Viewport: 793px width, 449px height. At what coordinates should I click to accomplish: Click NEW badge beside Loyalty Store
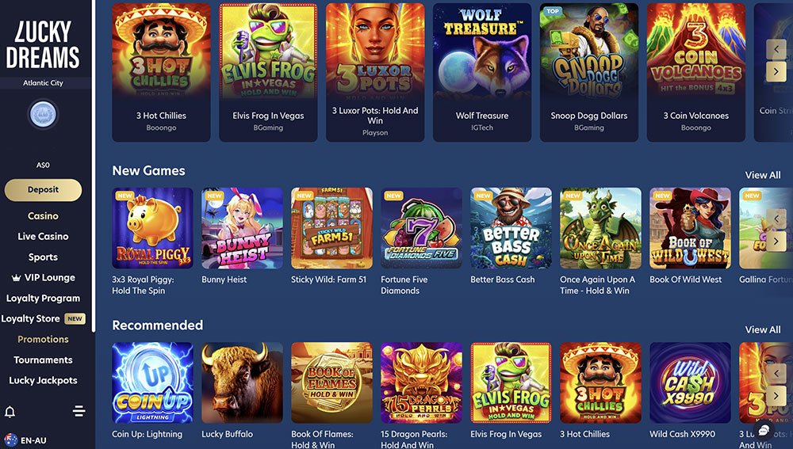[x=75, y=318]
